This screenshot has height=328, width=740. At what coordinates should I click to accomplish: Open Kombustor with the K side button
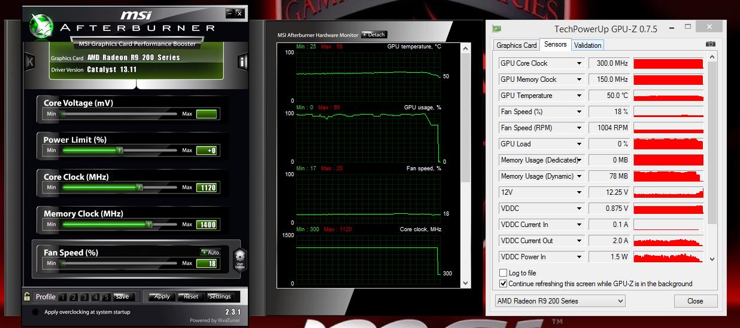pos(29,62)
